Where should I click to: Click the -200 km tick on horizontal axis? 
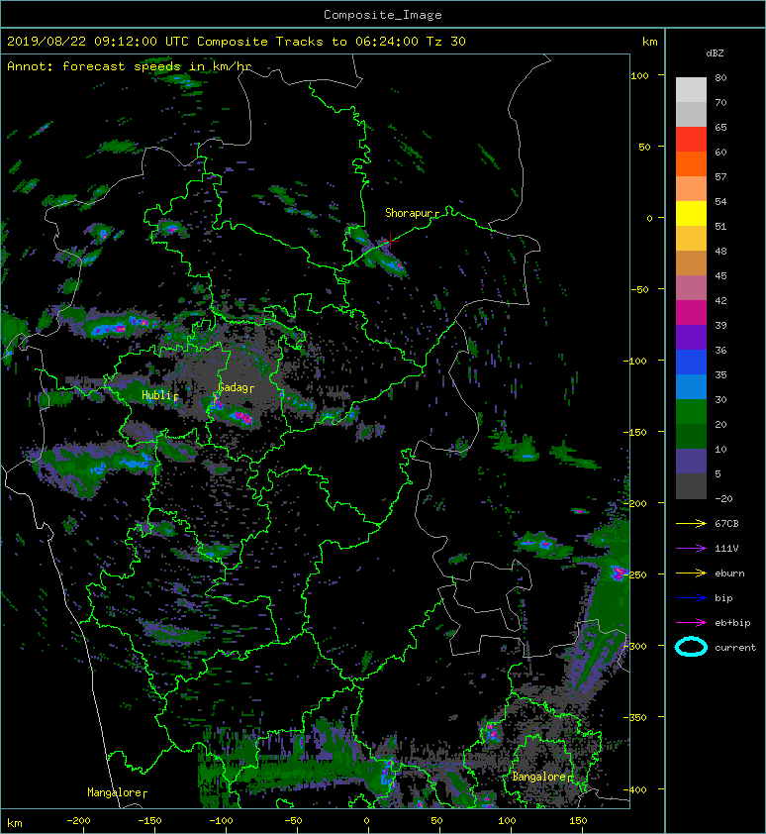coord(78,821)
